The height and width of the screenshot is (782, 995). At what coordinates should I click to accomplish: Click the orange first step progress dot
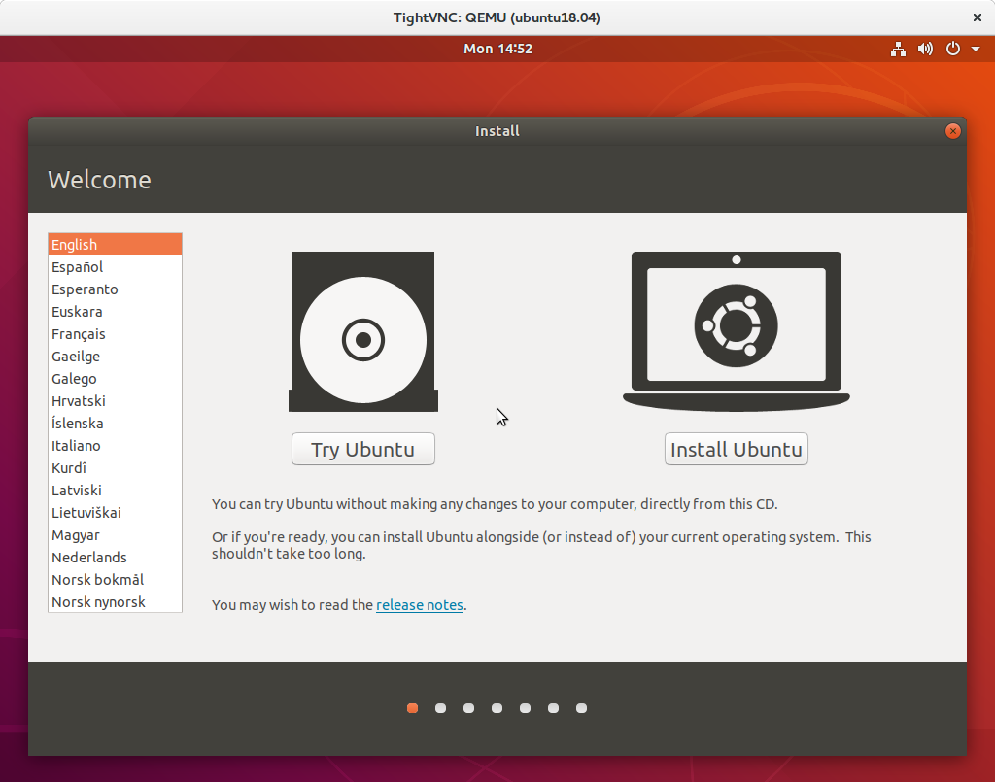pos(412,708)
